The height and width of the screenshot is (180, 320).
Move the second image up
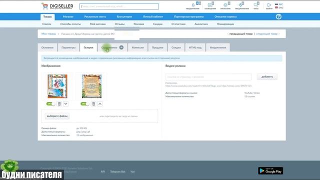click(x=100, y=104)
